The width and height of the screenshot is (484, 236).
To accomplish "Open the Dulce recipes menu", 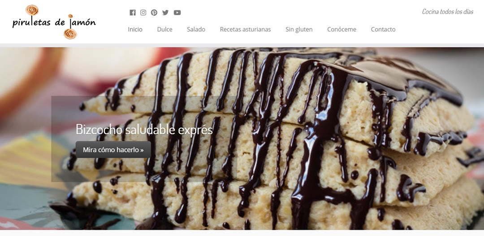I will (x=165, y=29).
